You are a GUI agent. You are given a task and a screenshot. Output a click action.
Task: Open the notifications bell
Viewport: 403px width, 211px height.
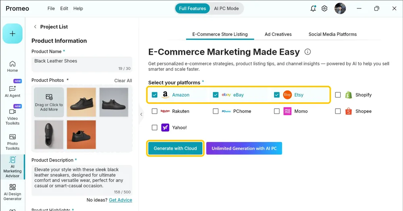(x=313, y=8)
